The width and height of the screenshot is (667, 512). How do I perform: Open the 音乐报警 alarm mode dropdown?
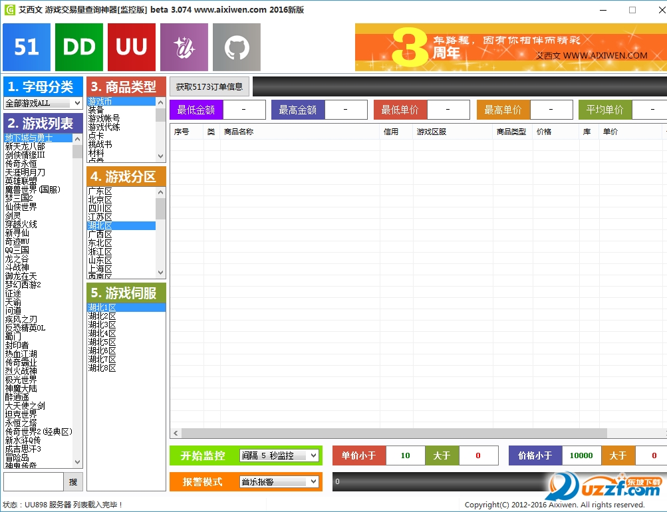[279, 482]
